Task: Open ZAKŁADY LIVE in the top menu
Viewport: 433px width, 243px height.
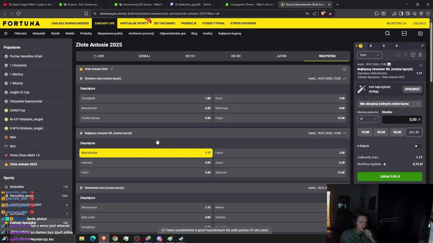Action: 105,23
